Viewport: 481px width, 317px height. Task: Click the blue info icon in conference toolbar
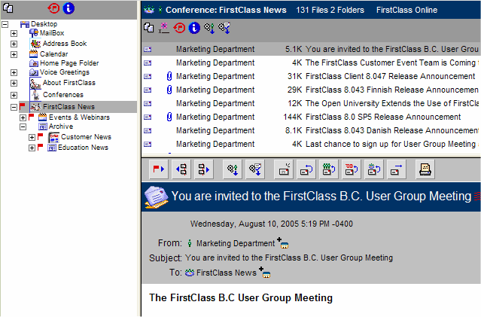(193, 28)
